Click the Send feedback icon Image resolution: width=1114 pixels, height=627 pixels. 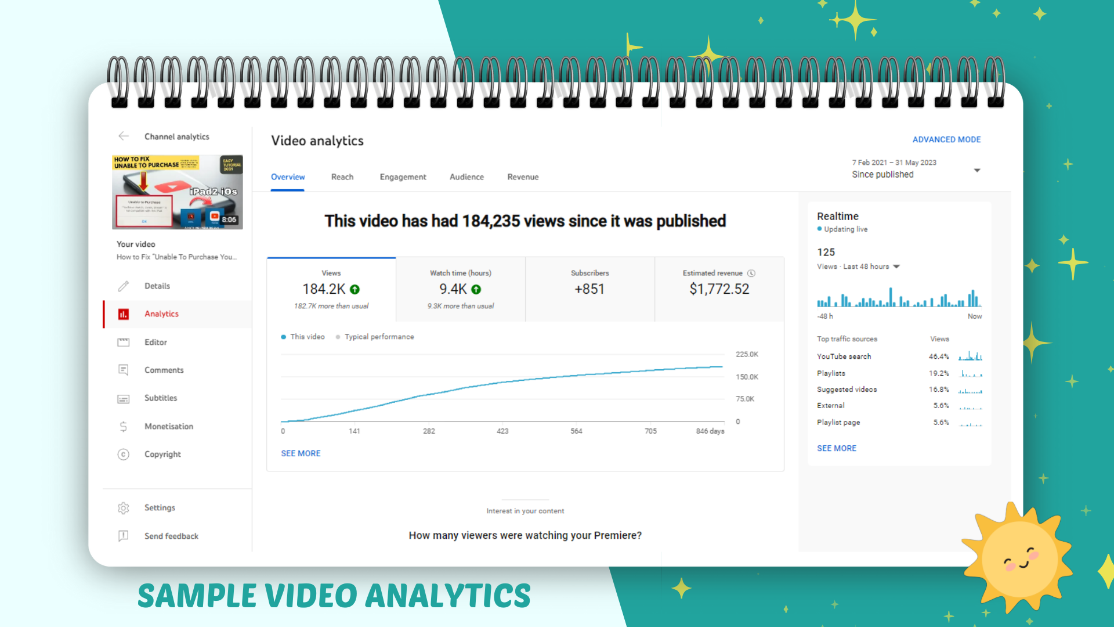coord(124,536)
